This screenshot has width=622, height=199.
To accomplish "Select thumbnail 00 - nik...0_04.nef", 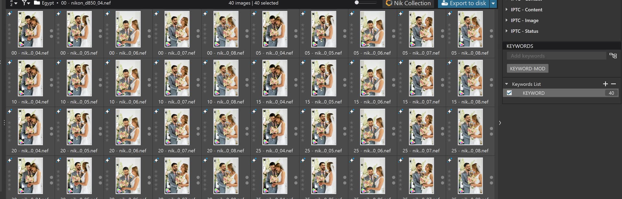I will coord(30,29).
